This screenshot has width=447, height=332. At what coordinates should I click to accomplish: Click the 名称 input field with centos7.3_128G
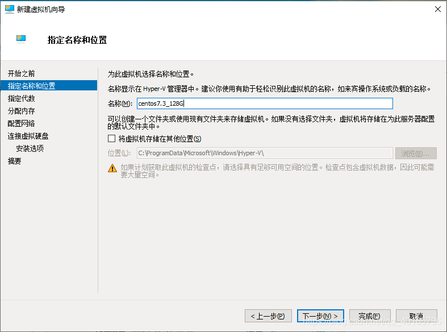tap(265, 103)
